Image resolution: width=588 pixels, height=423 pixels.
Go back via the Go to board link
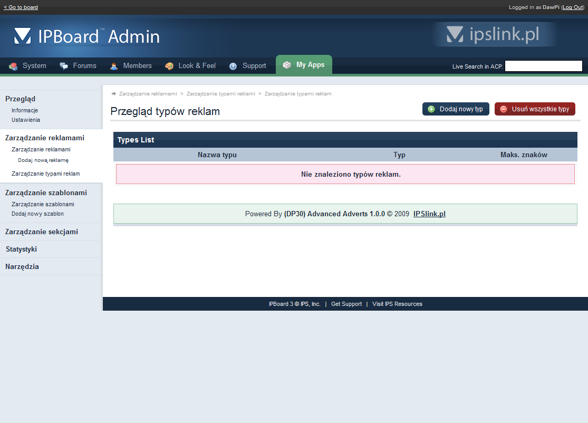coord(21,7)
